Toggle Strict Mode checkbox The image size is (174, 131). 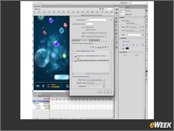point(87,27)
